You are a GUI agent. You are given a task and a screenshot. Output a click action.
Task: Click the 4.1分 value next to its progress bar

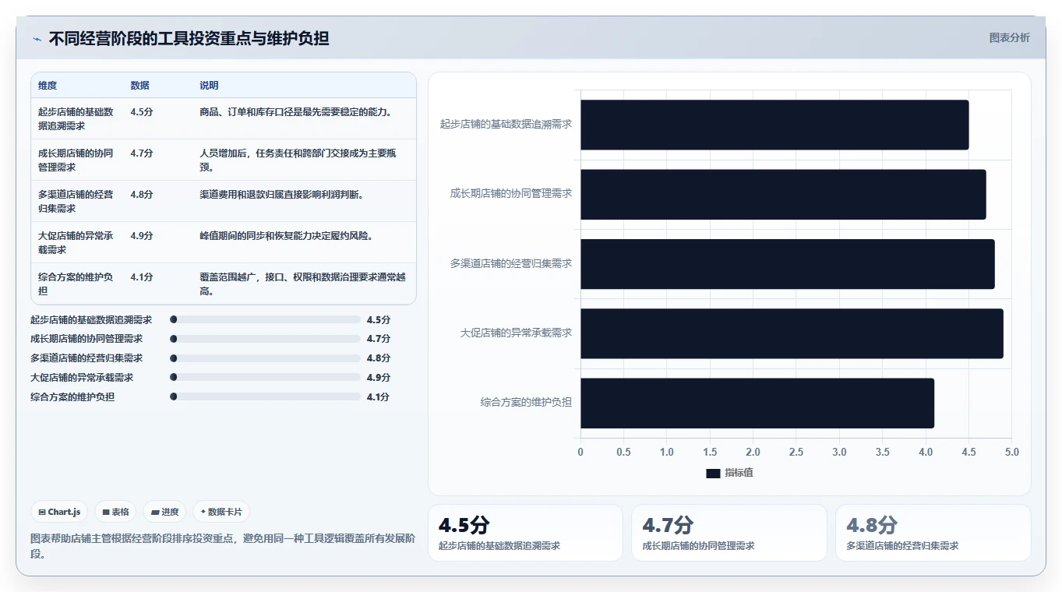point(379,396)
